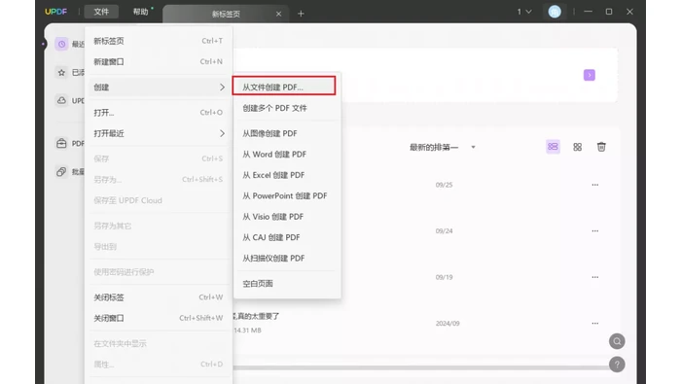Expand the 打开最近 submenu
Screen dimensions: 681x384
click(159, 133)
